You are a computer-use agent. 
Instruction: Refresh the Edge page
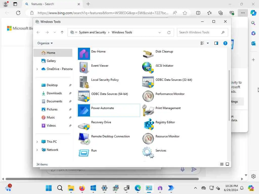coord(18,13)
